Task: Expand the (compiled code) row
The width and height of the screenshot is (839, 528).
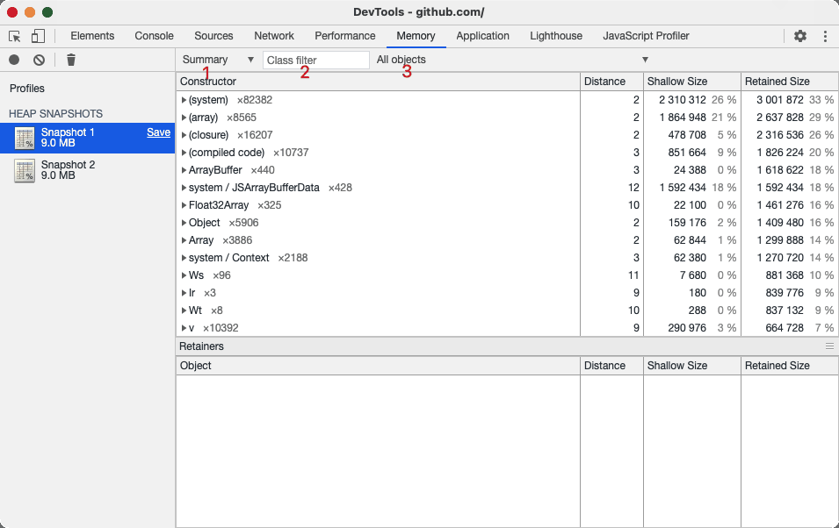Action: pos(184,153)
